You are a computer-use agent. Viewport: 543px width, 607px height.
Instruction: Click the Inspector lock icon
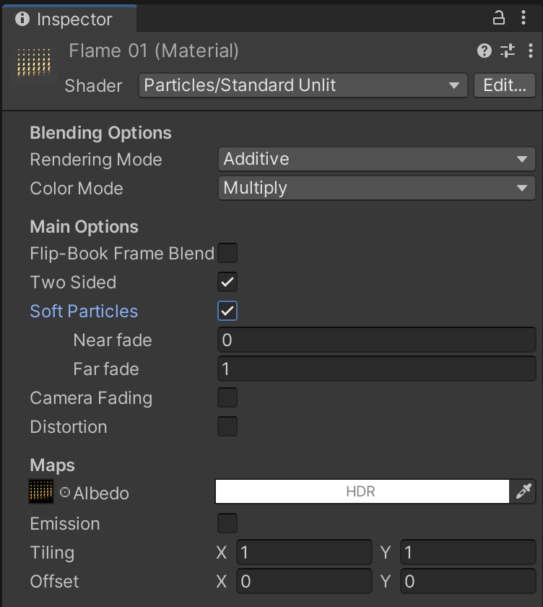click(499, 18)
